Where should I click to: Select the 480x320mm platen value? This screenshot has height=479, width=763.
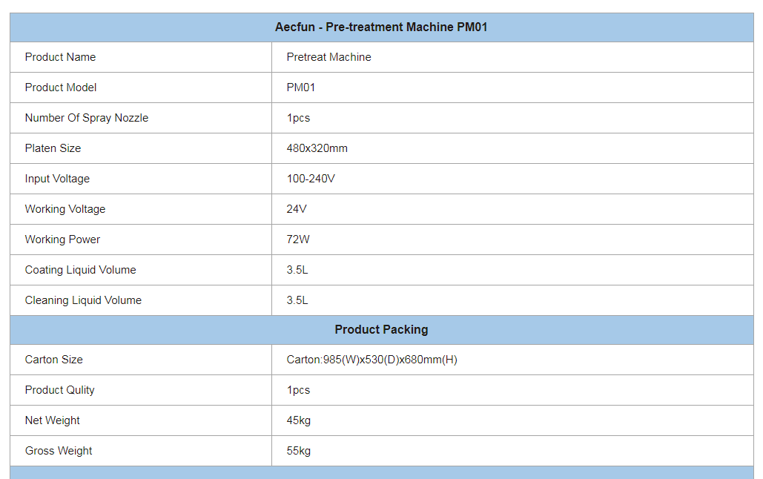pos(317,148)
